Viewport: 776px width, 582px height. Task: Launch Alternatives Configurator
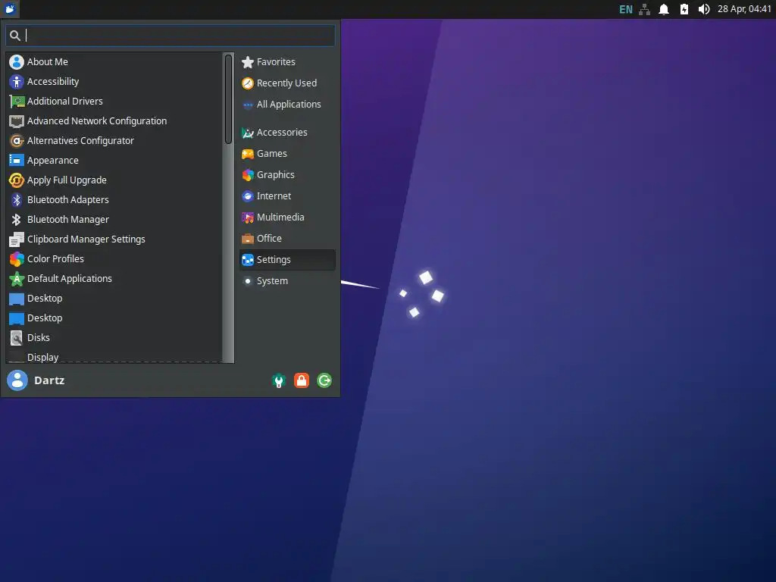click(114, 140)
